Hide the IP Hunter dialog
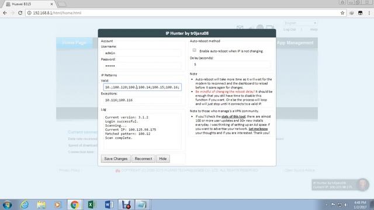Viewport: 374px width, 210px height. point(162,159)
